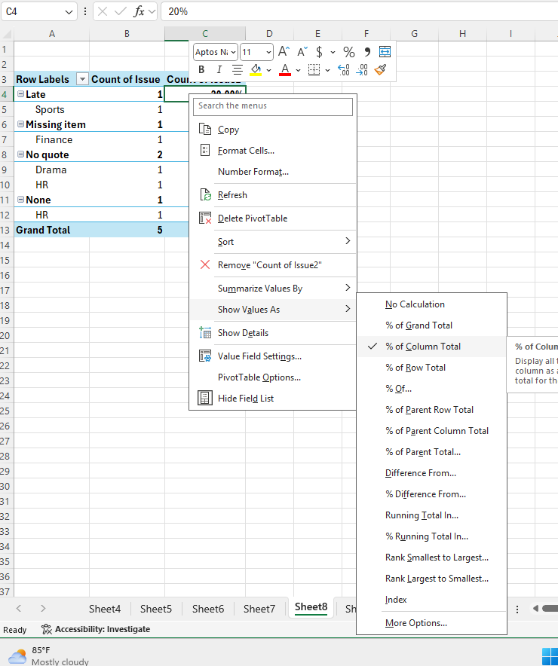
Task: Select % of Parent Row Total
Action: [432, 410]
